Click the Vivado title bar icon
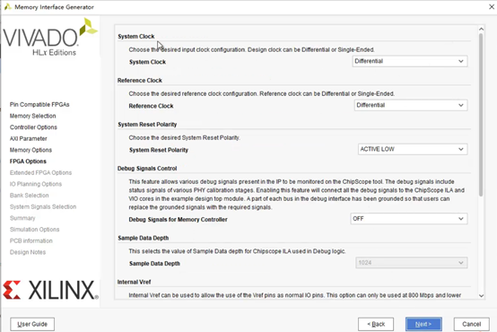The width and height of the screenshot is (497, 332). coord(7,6)
